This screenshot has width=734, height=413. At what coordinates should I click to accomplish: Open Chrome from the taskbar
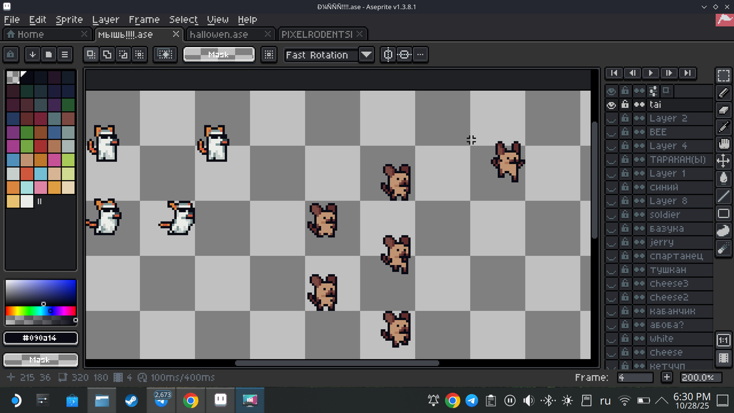[190, 401]
